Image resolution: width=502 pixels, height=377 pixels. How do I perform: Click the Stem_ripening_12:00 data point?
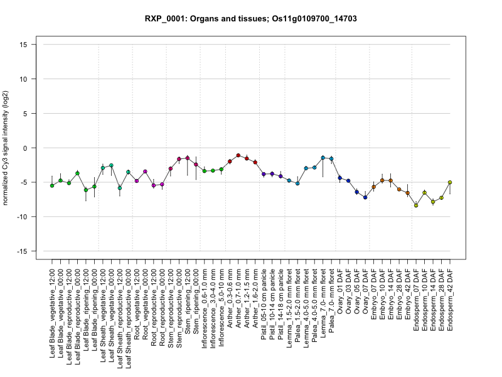pyautogui.click(x=188, y=158)
